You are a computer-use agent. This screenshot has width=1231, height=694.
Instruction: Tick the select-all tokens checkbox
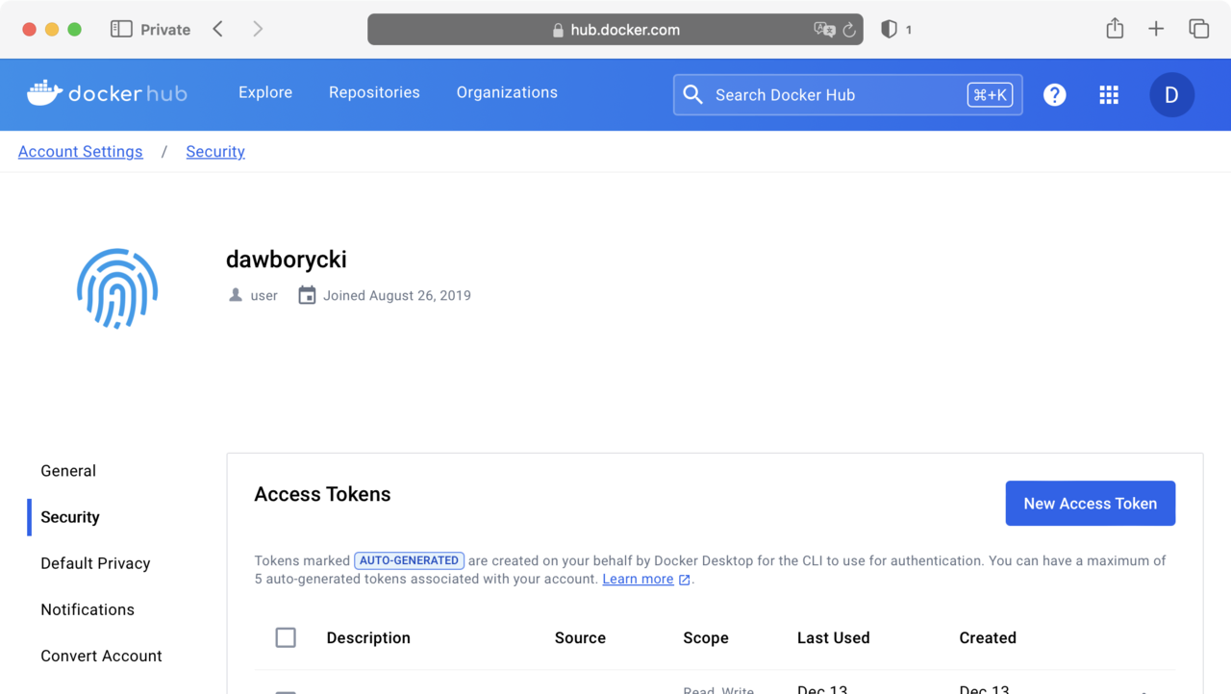click(286, 637)
